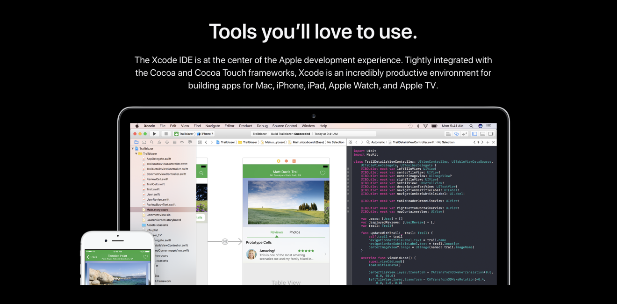
Task: Open the Automatic dropdown in assistant editor
Action: coord(379,142)
